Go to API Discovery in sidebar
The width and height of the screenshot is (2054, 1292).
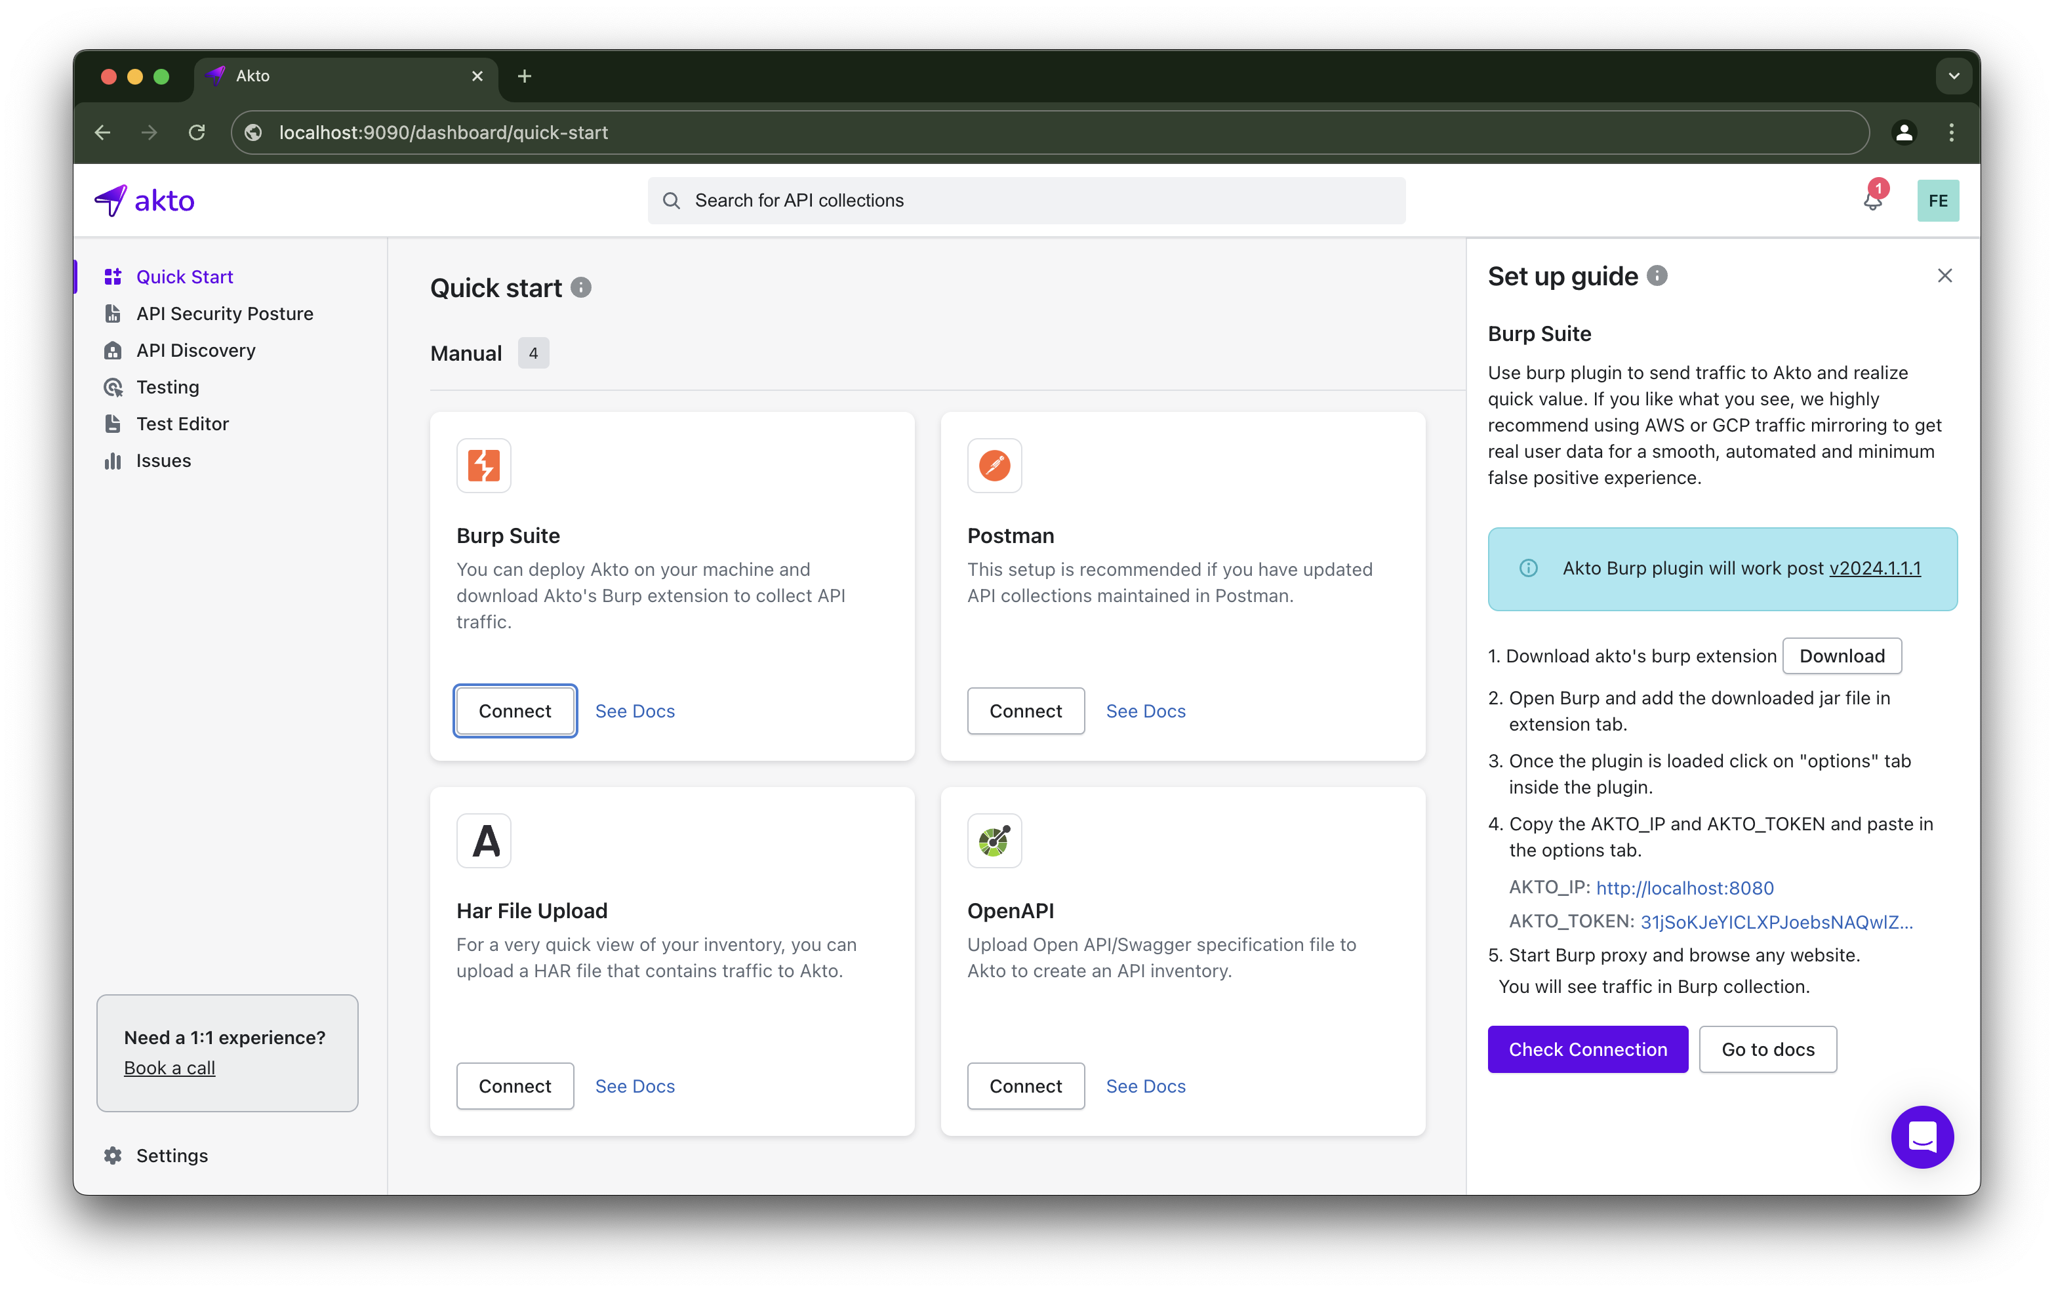195,350
